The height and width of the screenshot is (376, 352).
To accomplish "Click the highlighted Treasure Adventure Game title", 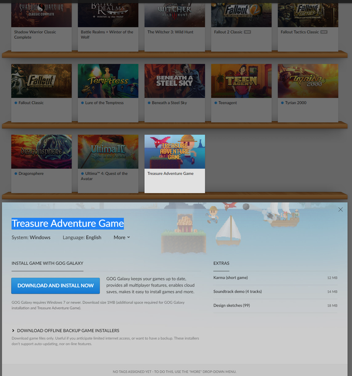I will pyautogui.click(x=67, y=223).
